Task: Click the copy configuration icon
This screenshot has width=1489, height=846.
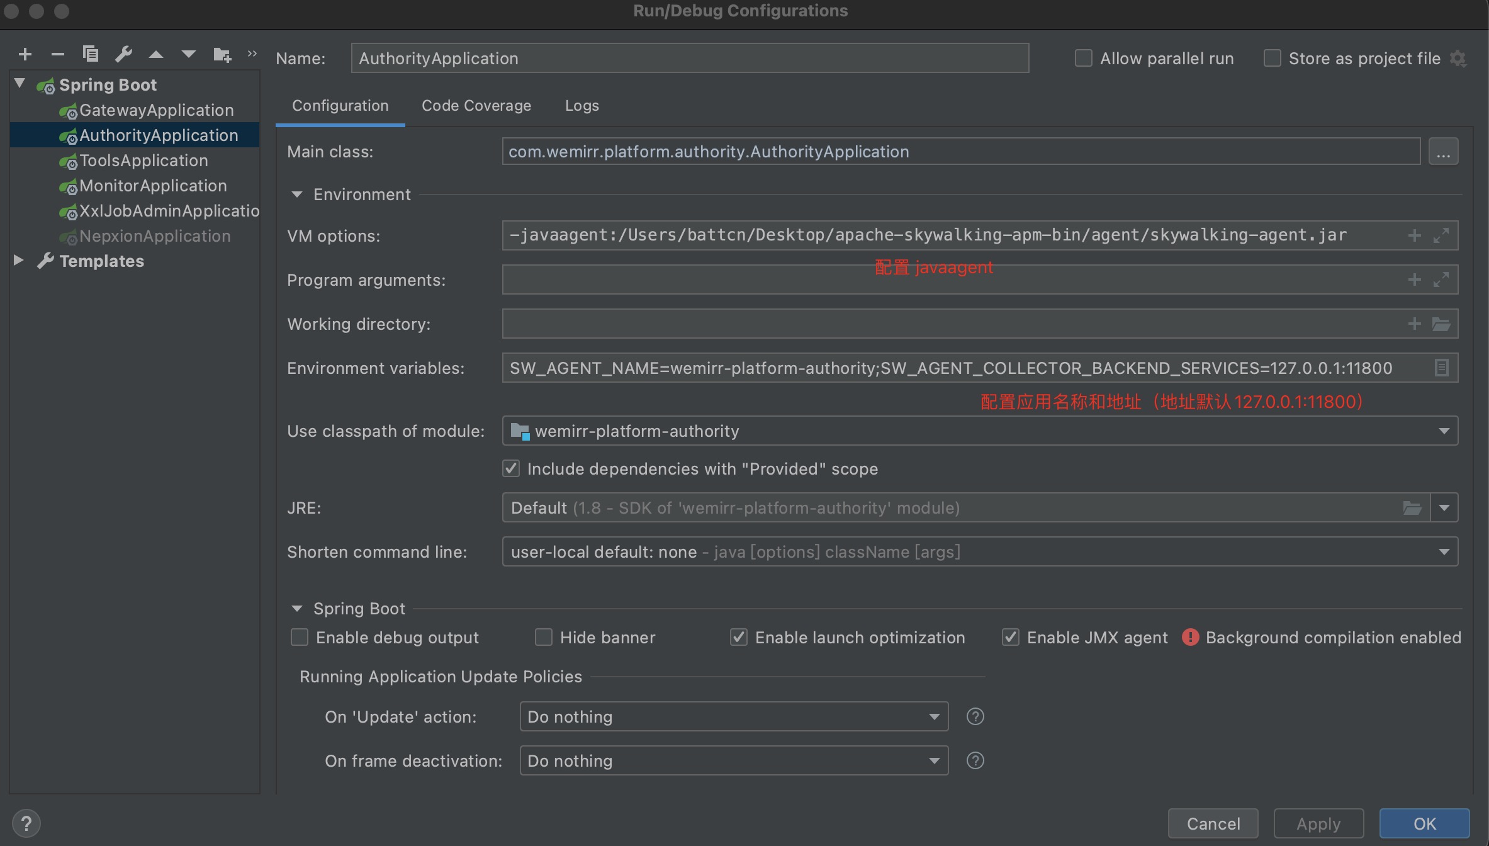Action: pyautogui.click(x=91, y=55)
